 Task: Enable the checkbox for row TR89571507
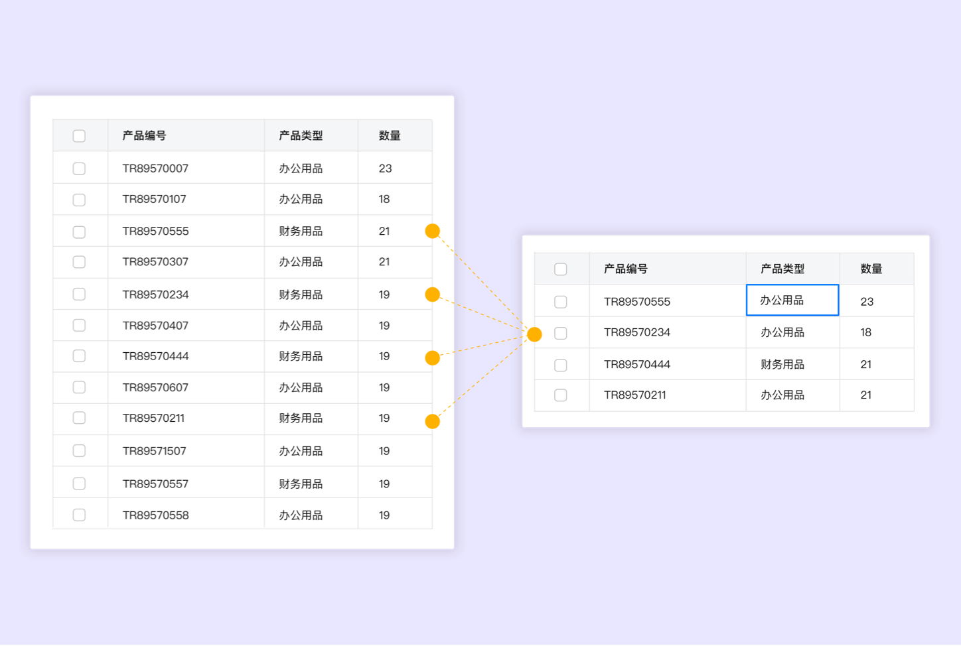tap(79, 451)
